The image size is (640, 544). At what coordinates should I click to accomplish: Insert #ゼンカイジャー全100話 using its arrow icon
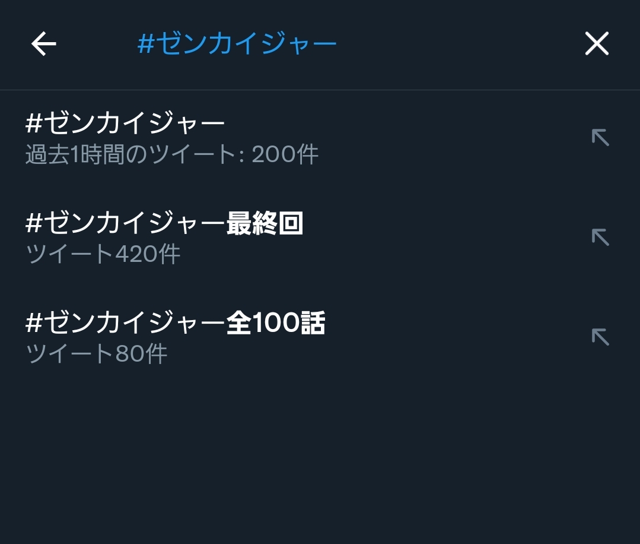600,337
